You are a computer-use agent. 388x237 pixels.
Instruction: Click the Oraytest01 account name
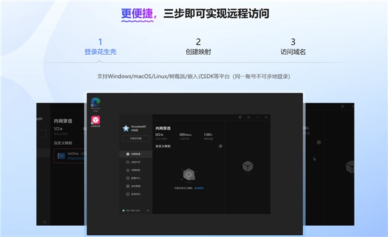pyautogui.click(x=138, y=126)
